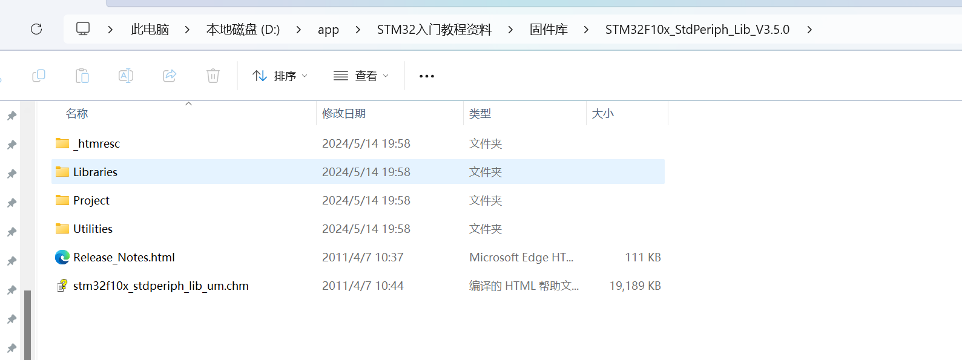
Task: Select the _htmresc folder name
Action: 97,143
